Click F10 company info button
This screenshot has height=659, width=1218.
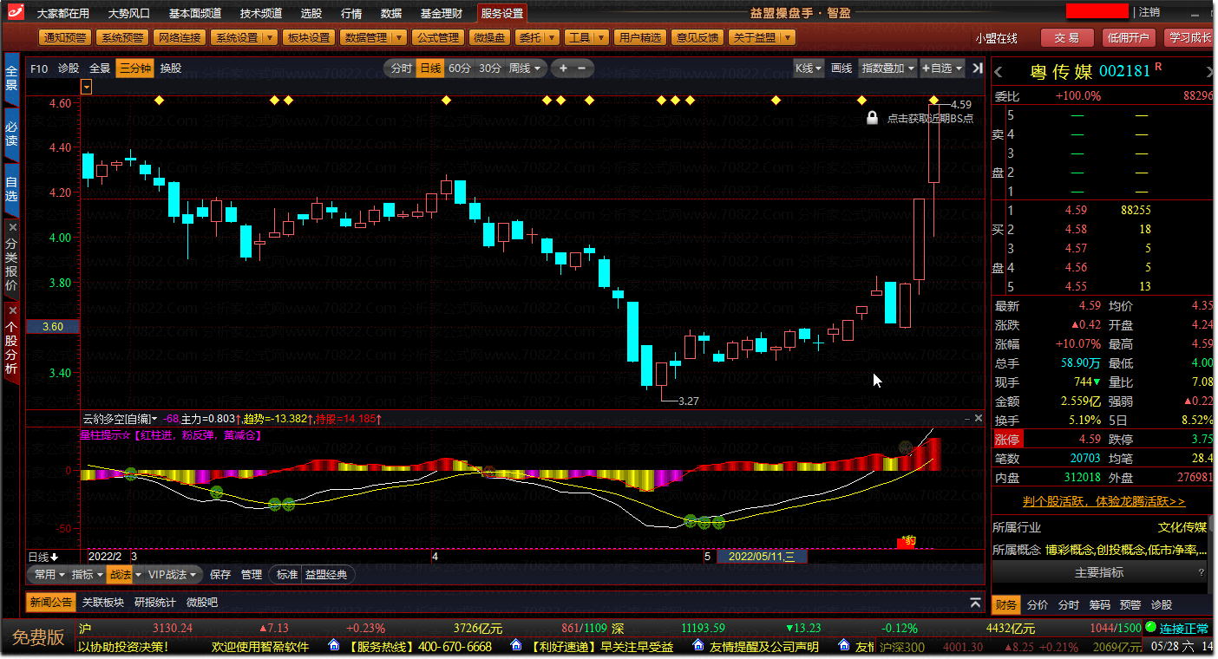pos(39,69)
